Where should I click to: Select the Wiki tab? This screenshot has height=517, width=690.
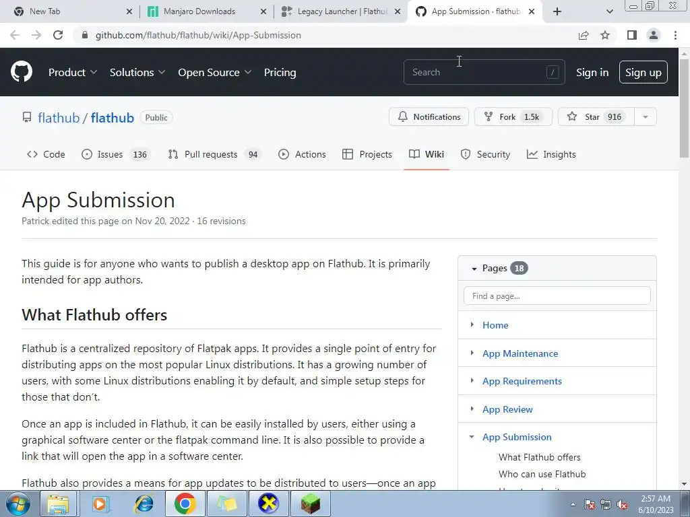427,154
